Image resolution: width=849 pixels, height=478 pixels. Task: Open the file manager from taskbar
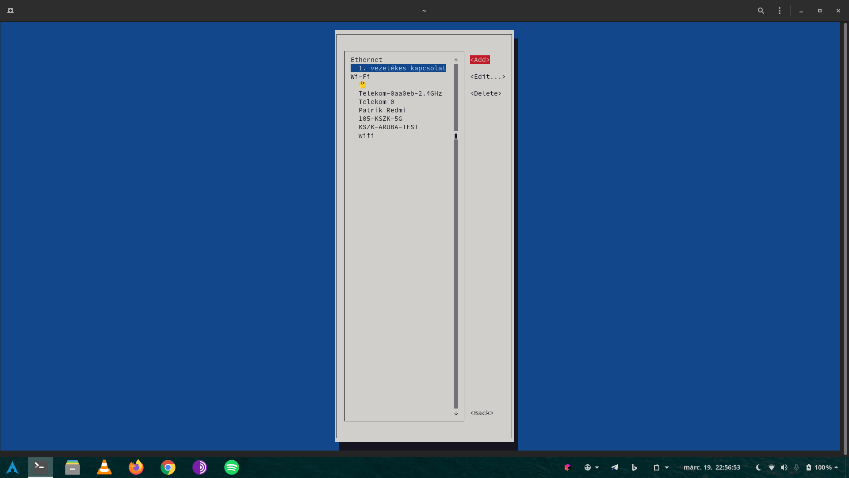pyautogui.click(x=73, y=467)
